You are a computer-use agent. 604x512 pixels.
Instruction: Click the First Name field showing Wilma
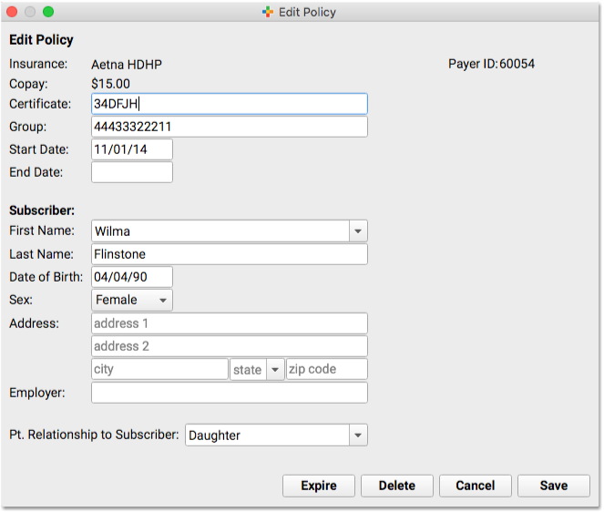tap(220, 231)
